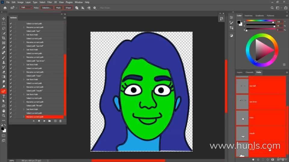Open the Actions panel flyout menu
The width and height of the screenshot is (289, 162).
[64, 18]
